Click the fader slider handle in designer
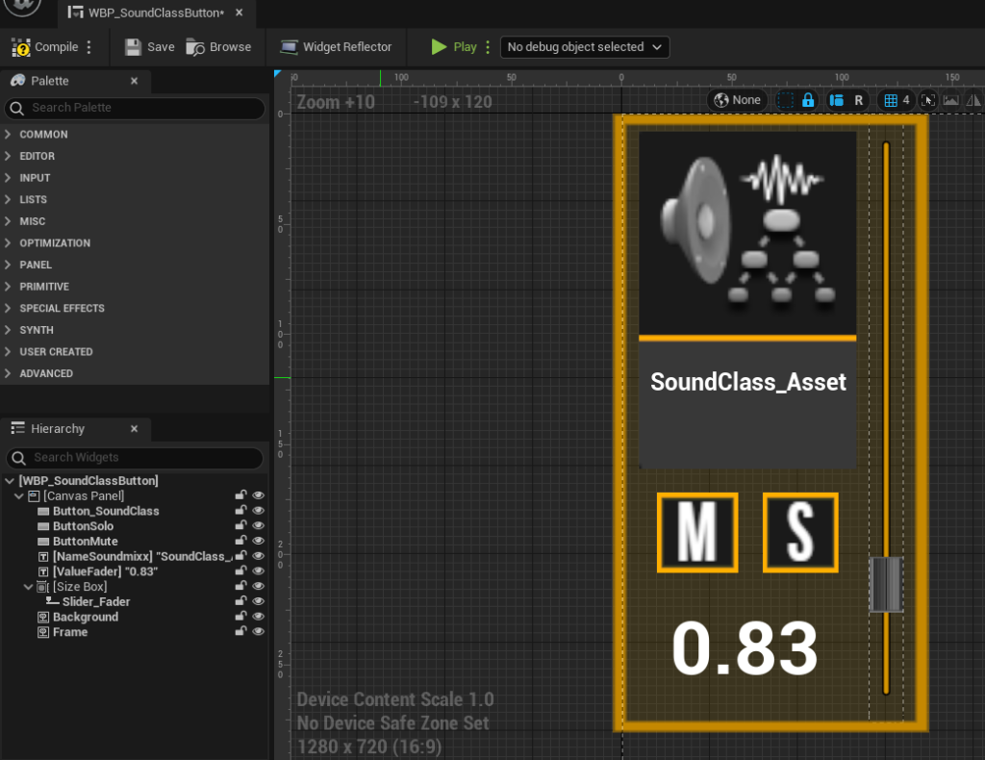 tap(886, 584)
